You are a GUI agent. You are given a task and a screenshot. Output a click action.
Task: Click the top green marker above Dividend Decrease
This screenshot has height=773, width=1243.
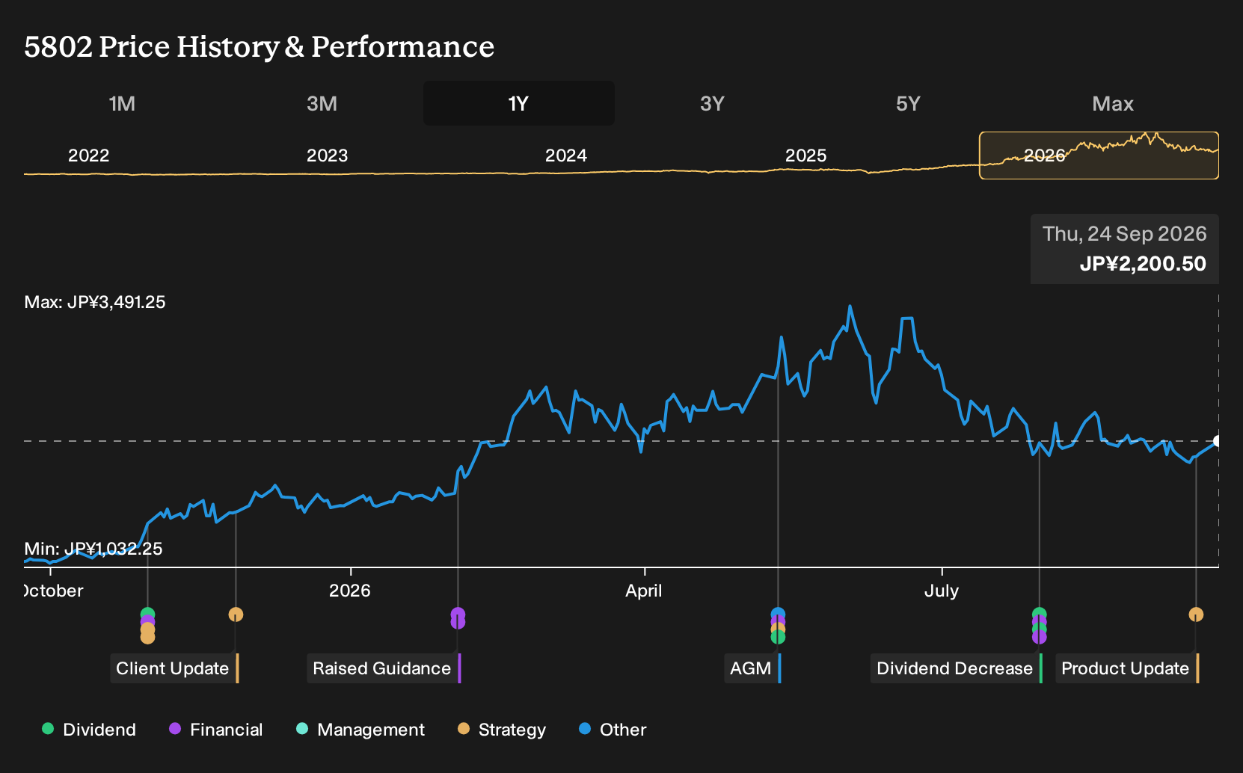pyautogui.click(x=1039, y=615)
